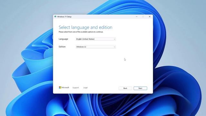Minimize the Windows 11 Setup window
This screenshot has height=116, width=206.
136,16
